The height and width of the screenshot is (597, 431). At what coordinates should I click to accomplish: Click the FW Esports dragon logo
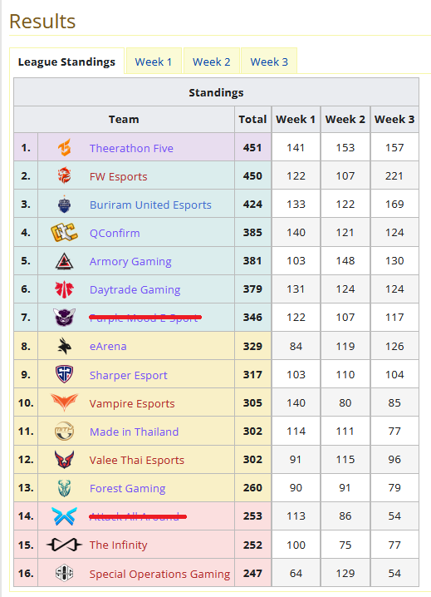64,175
